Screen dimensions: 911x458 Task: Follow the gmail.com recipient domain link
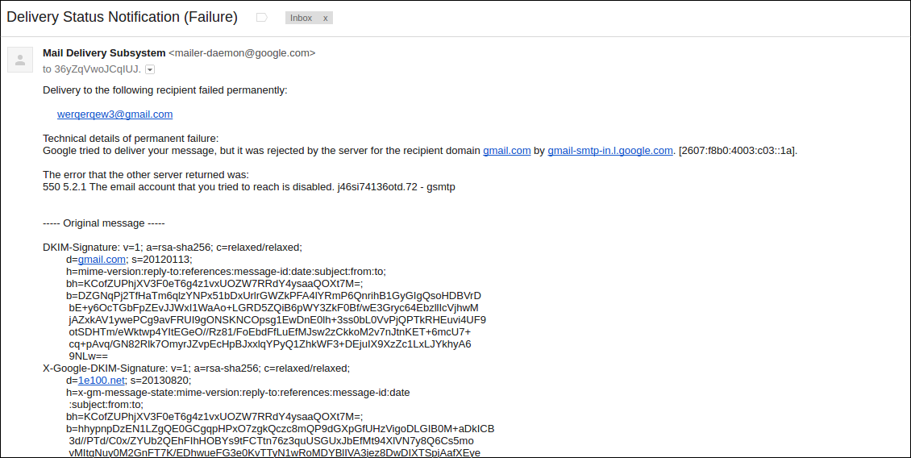[x=506, y=151]
